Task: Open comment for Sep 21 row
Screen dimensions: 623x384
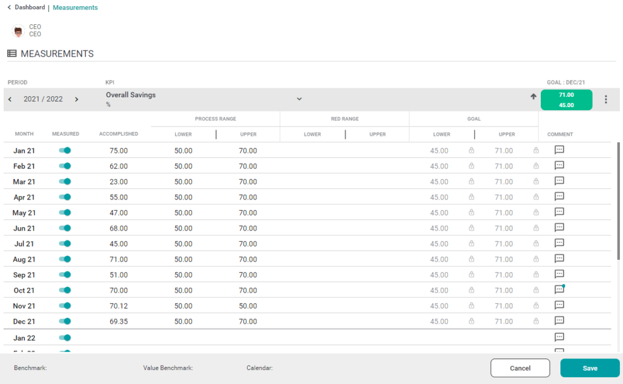Action: [559, 274]
